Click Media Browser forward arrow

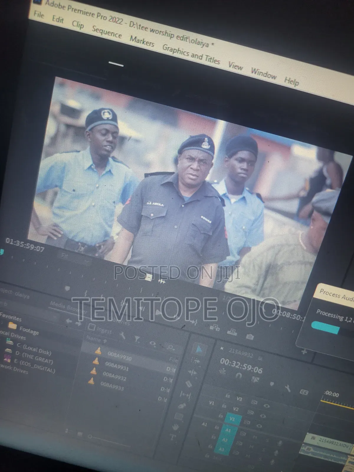(x=78, y=324)
